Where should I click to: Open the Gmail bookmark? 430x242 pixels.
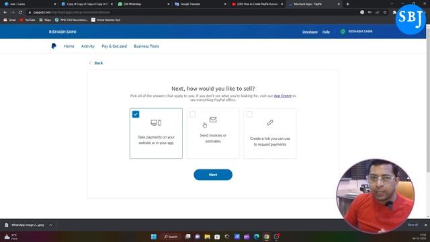pyautogui.click(x=9, y=19)
